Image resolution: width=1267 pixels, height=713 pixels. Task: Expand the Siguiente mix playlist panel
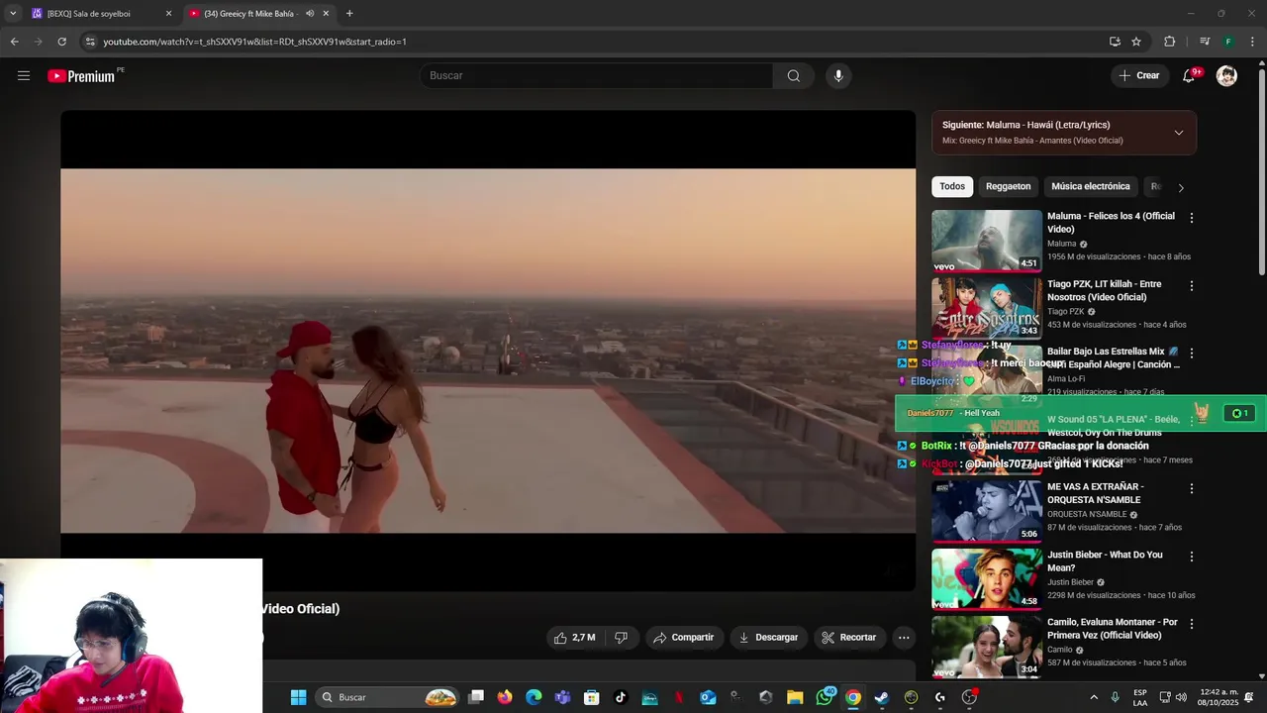point(1178,133)
